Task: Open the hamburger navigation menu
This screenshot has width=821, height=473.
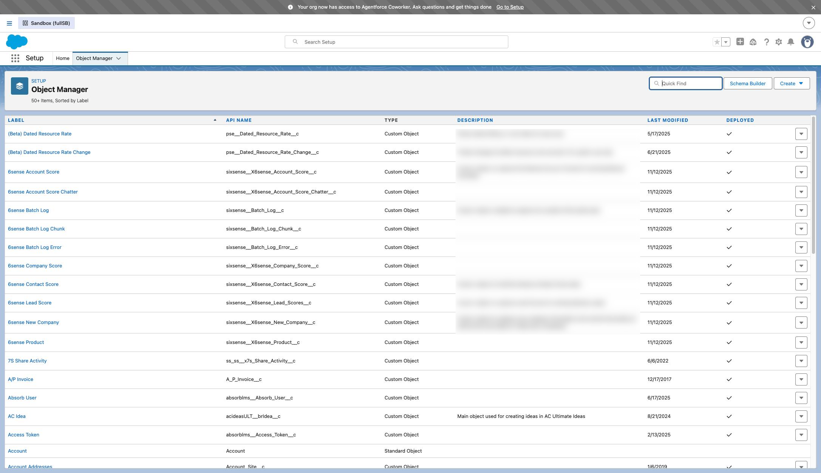Action: [9, 23]
